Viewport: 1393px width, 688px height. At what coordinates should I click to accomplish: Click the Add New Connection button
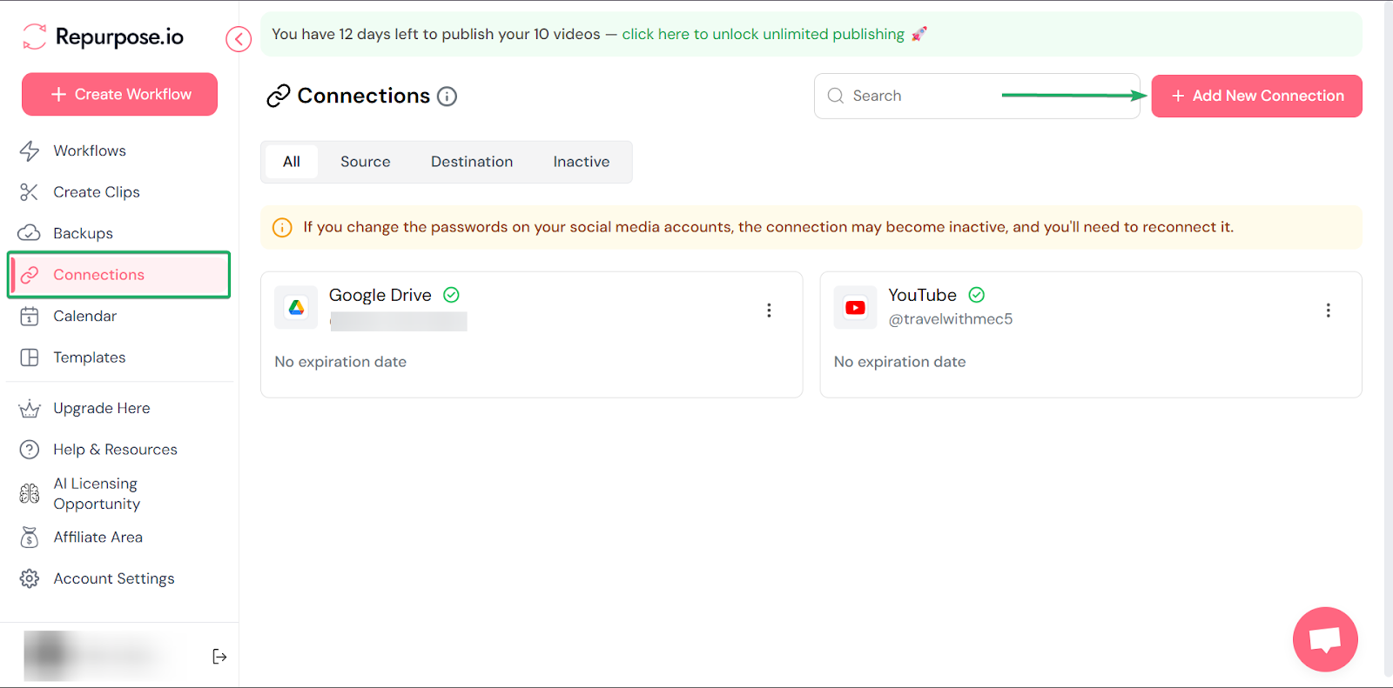click(x=1256, y=96)
